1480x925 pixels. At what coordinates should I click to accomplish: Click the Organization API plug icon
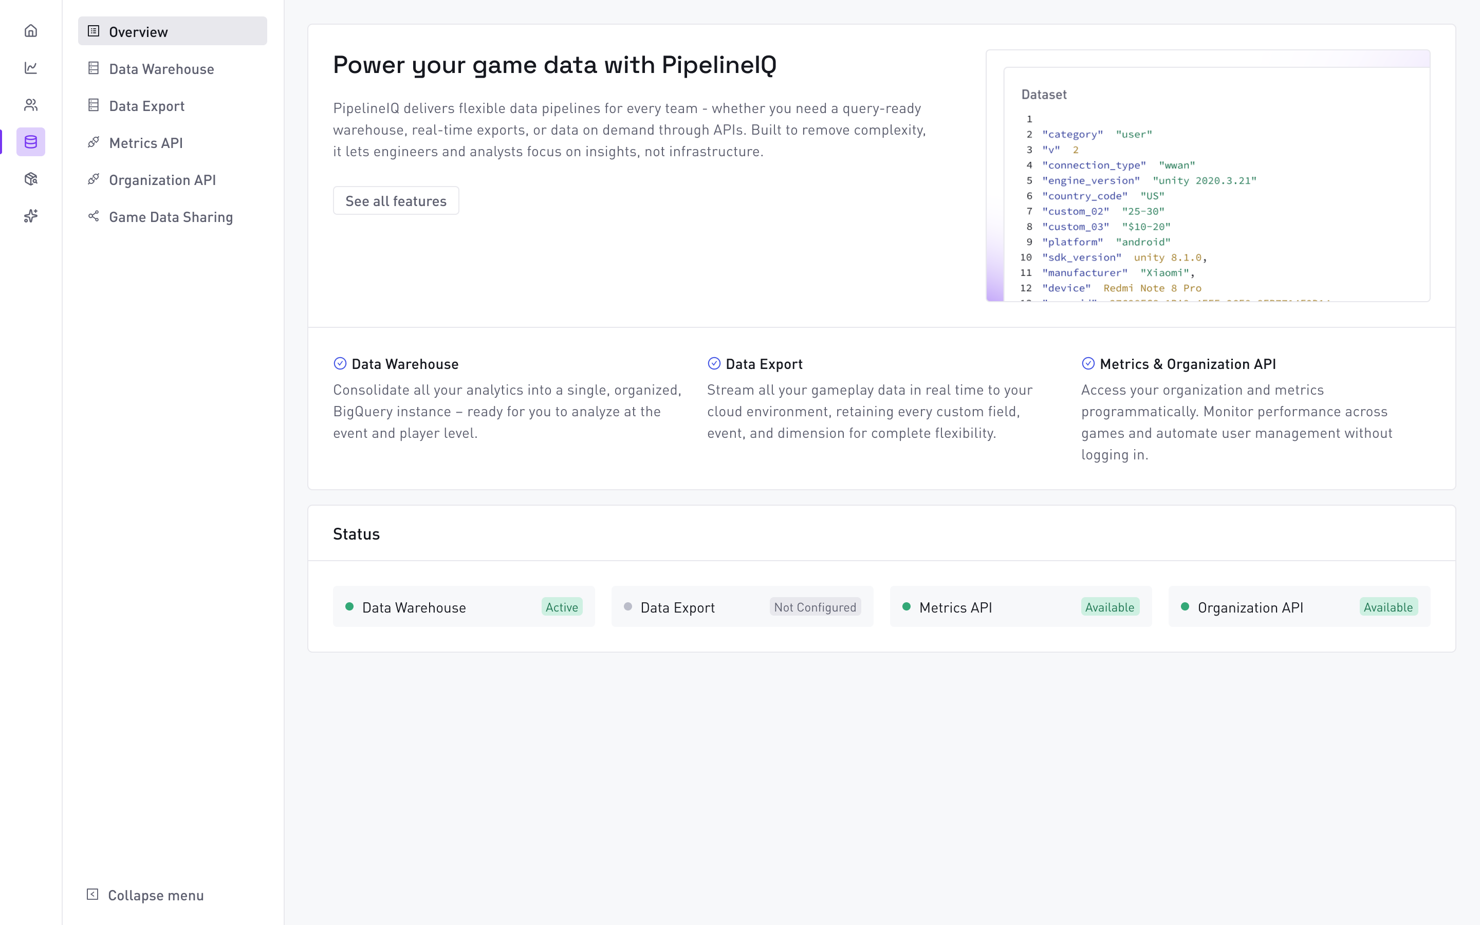click(x=94, y=179)
